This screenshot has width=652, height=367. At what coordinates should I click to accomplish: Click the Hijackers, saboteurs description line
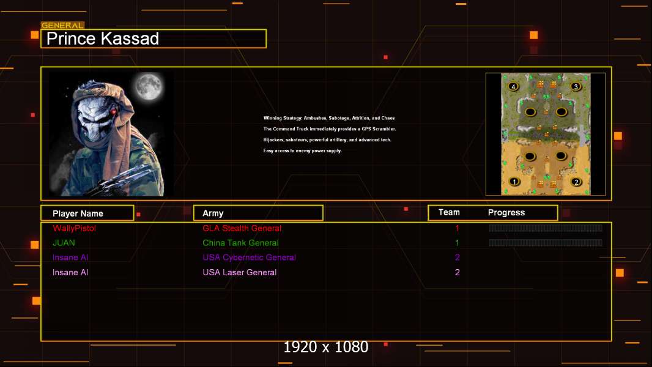tap(327, 139)
